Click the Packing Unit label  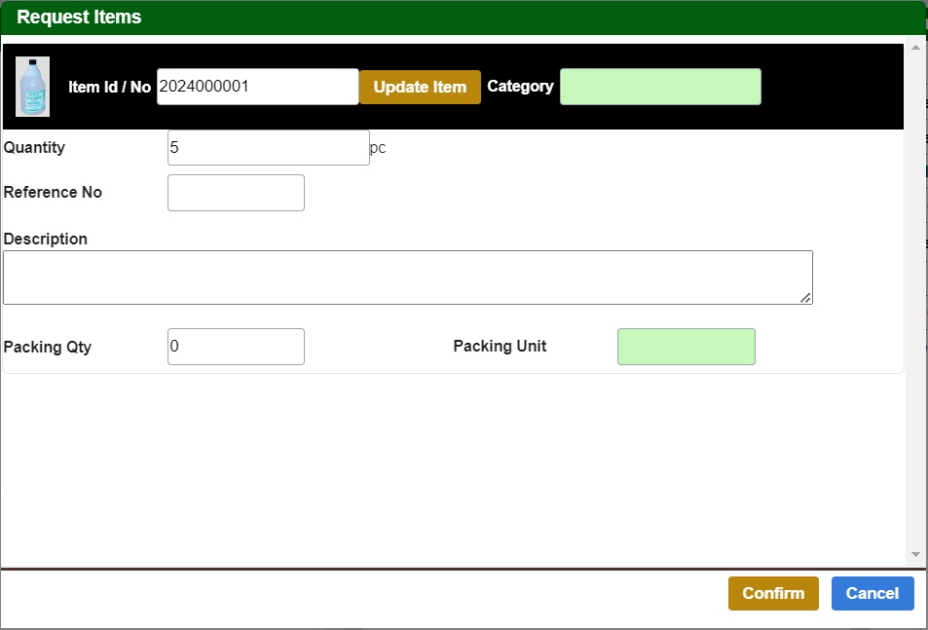tap(500, 347)
